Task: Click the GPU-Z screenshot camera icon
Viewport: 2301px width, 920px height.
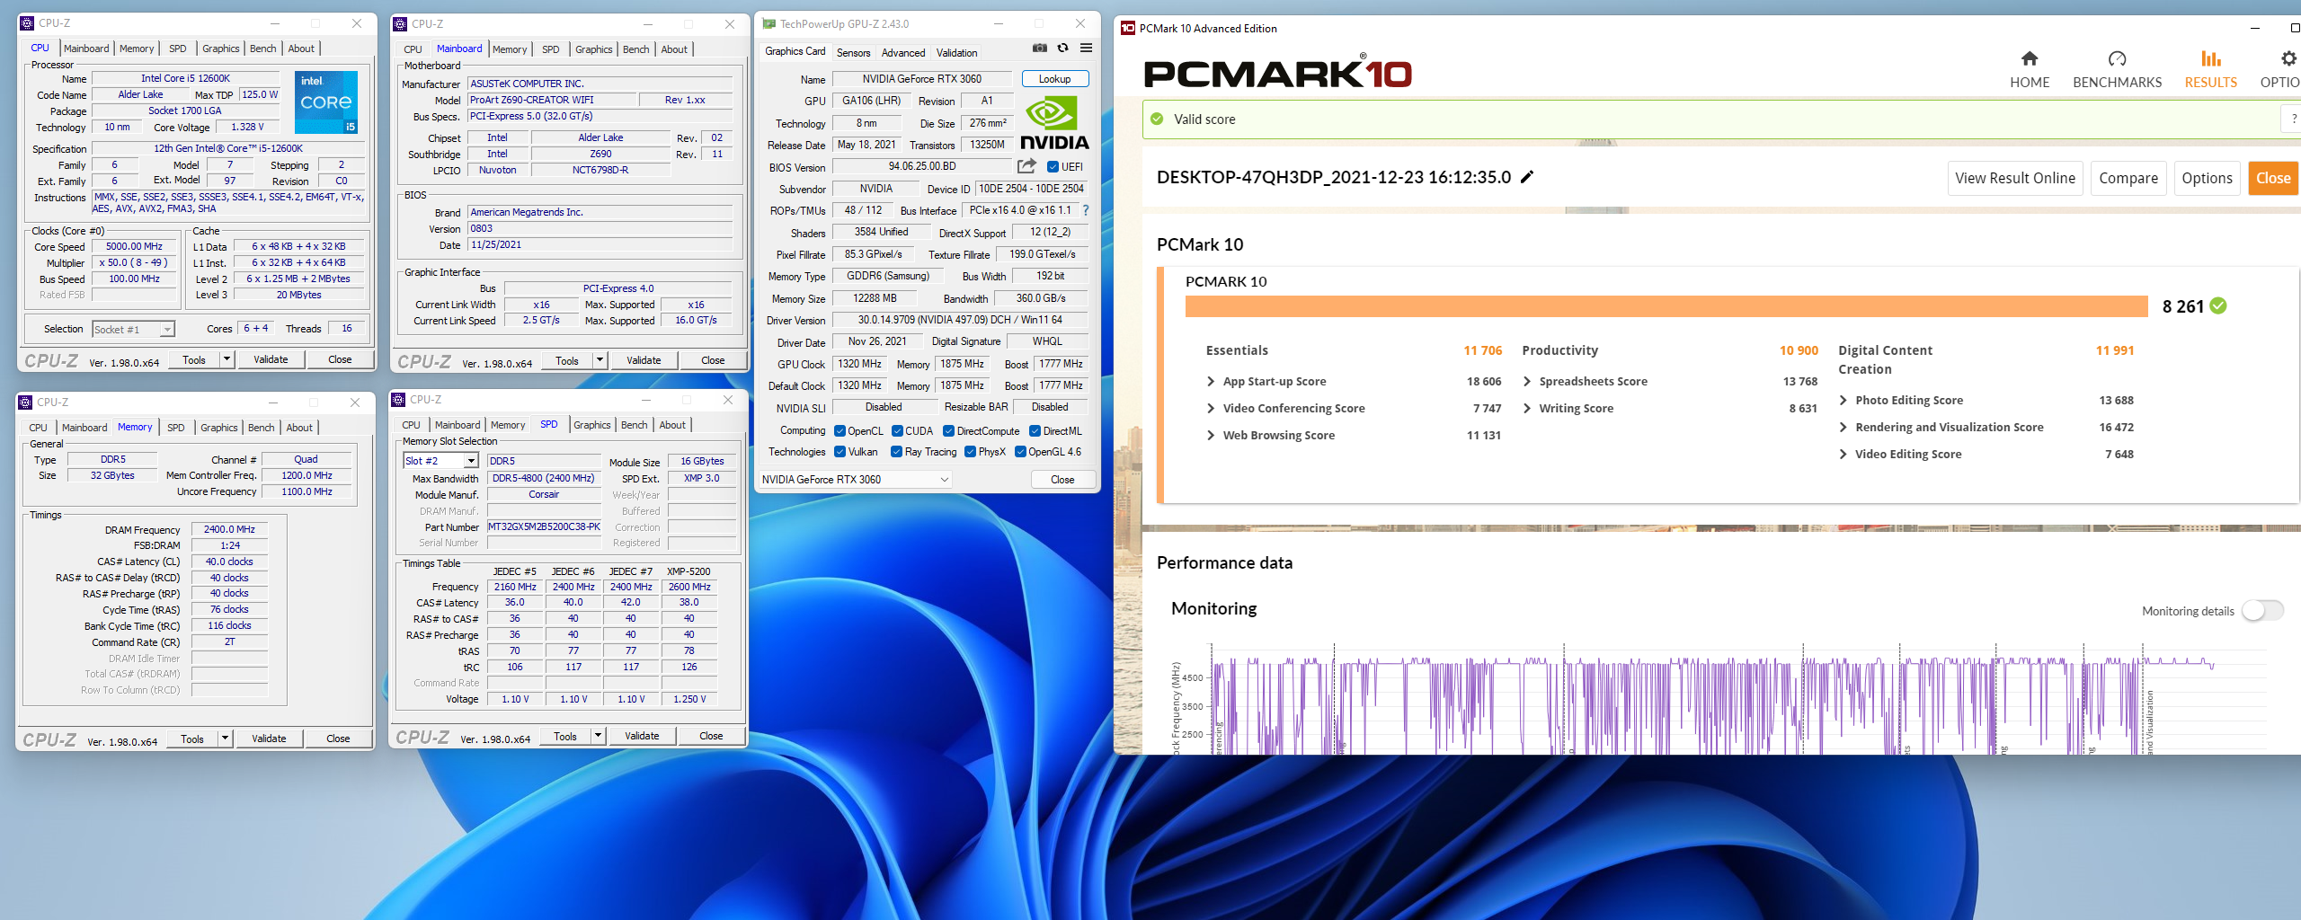Action: pyautogui.click(x=1039, y=49)
